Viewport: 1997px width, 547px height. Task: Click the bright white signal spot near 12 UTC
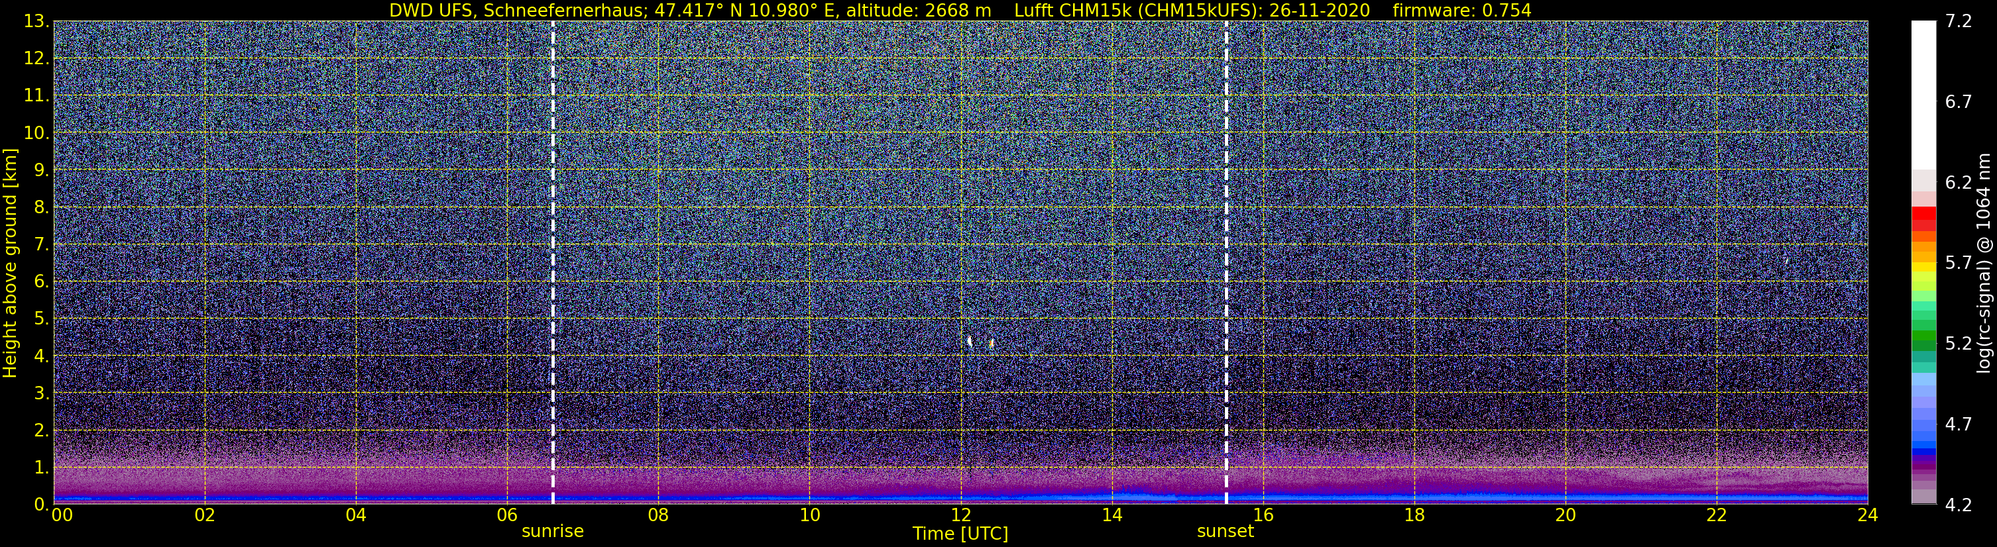coord(970,341)
